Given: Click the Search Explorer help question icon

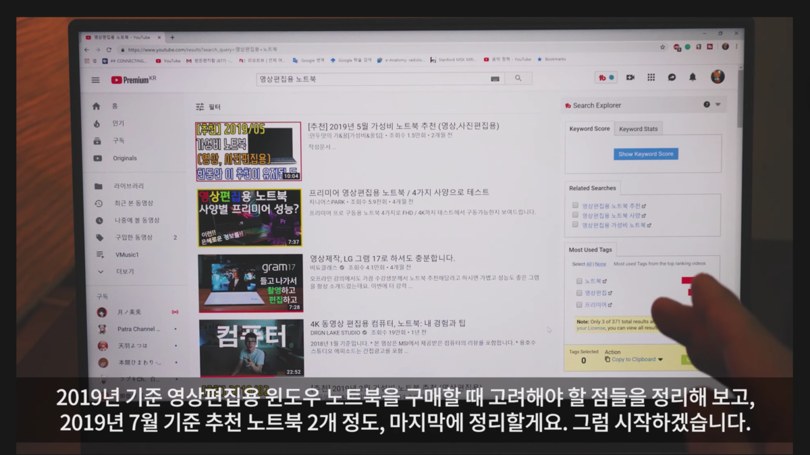Looking at the screenshot, I should coord(707,105).
